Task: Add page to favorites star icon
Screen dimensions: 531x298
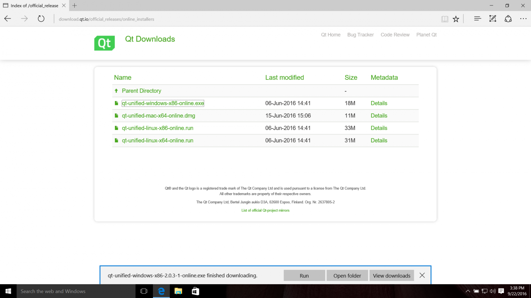Action: pyautogui.click(x=456, y=19)
